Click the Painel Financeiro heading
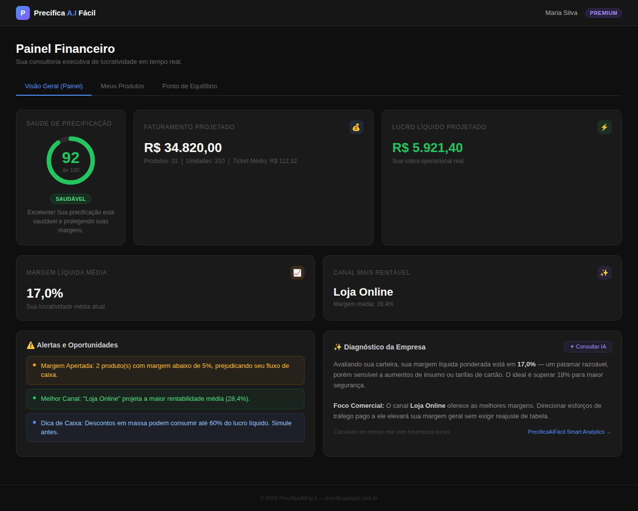 pos(65,49)
